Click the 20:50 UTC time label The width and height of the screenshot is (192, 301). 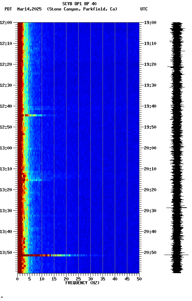pyautogui.click(x=150, y=253)
